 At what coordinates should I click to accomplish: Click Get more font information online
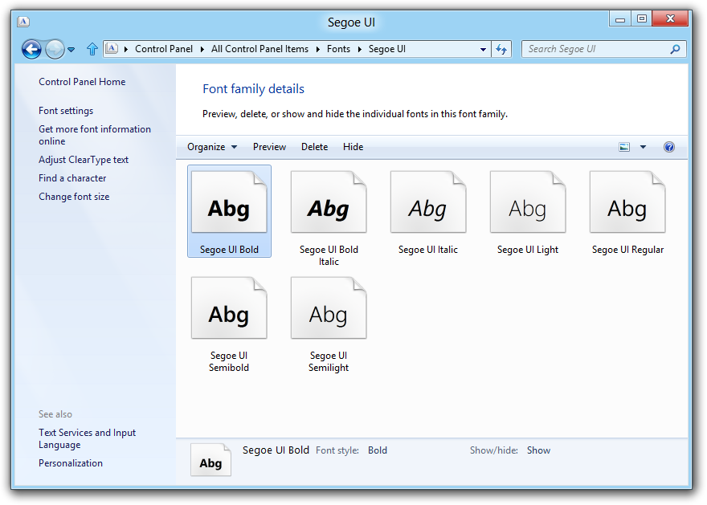pyautogui.click(x=95, y=135)
